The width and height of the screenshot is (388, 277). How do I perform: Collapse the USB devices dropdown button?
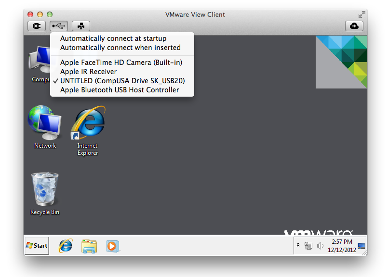(x=59, y=26)
